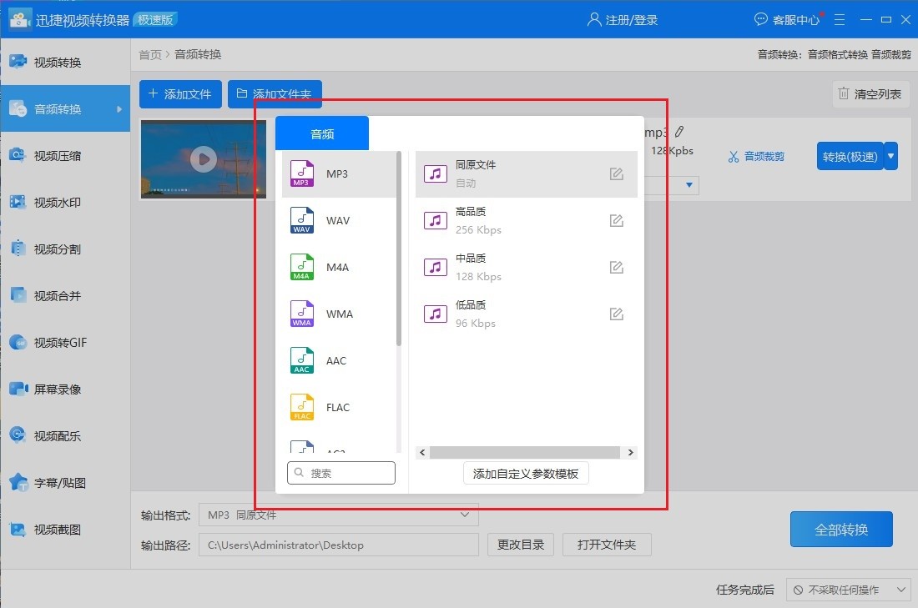This screenshot has height=608, width=918.
Task: Click the 输出路径 path field
Action: coord(338,545)
